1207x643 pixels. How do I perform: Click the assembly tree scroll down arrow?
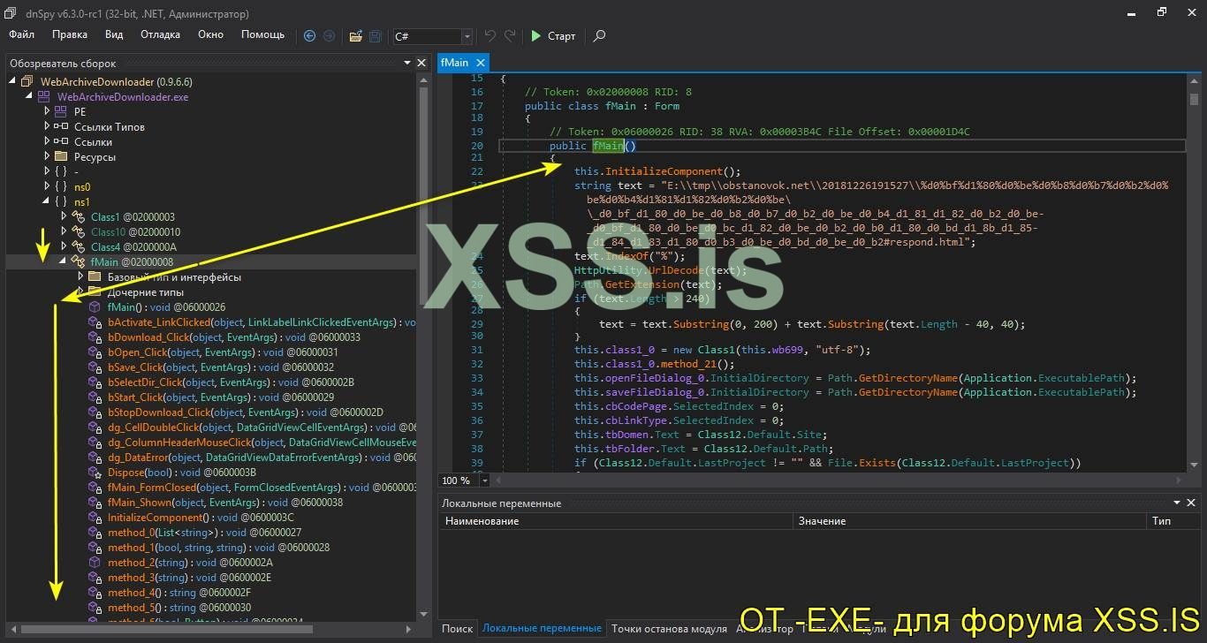(423, 616)
